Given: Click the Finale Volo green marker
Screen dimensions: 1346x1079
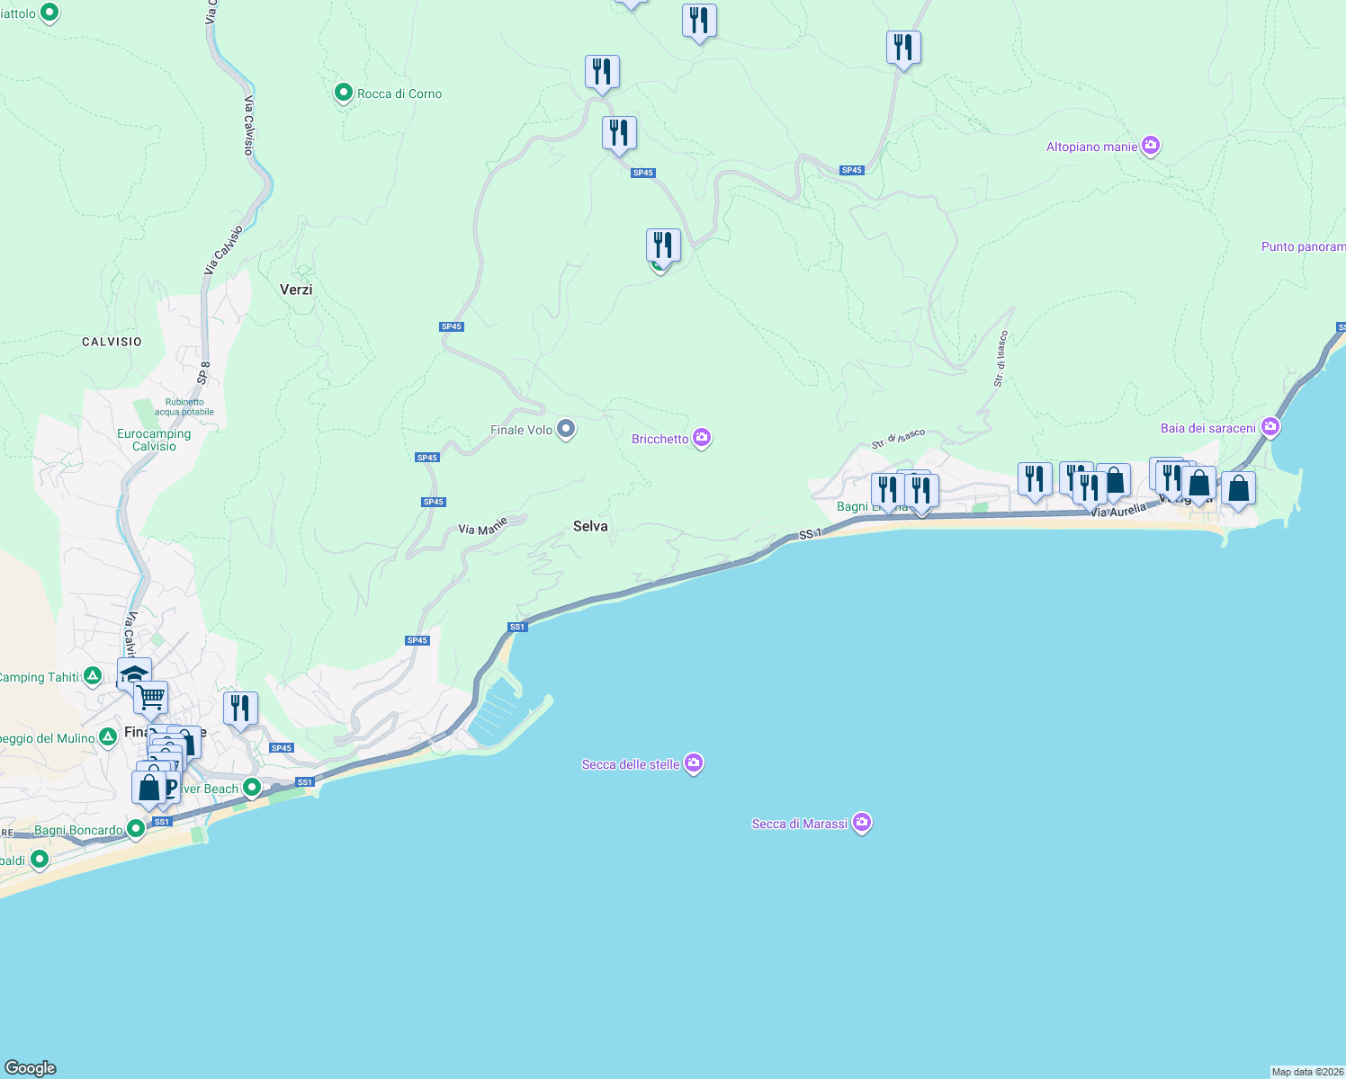Looking at the screenshot, I should point(565,430).
